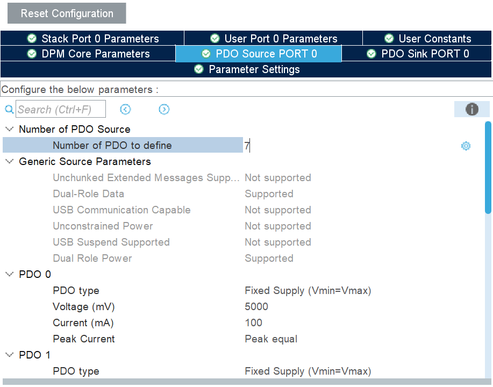The width and height of the screenshot is (493, 387).
Task: Click the gear icon beside Number of PDO to define
Action: 466,146
